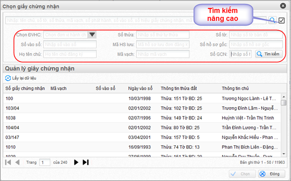The image size is (291, 181).
Task: Click cell Thửa: 102 Tờ BĐ: 25
Action: [x=181, y=108]
